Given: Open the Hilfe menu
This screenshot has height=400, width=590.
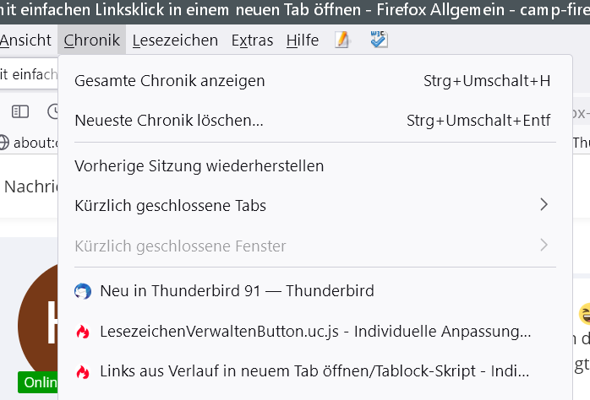Looking at the screenshot, I should click(x=303, y=41).
